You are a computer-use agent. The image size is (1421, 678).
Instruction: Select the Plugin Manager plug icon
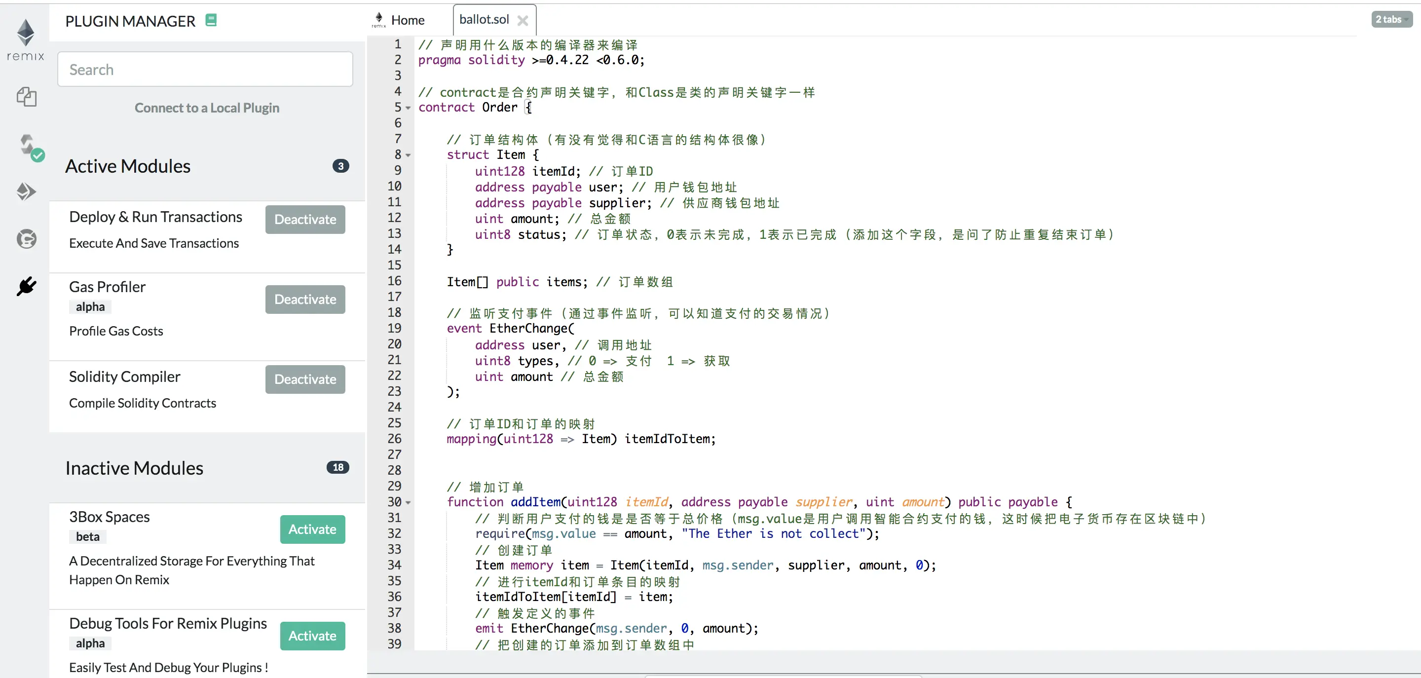[x=26, y=286]
